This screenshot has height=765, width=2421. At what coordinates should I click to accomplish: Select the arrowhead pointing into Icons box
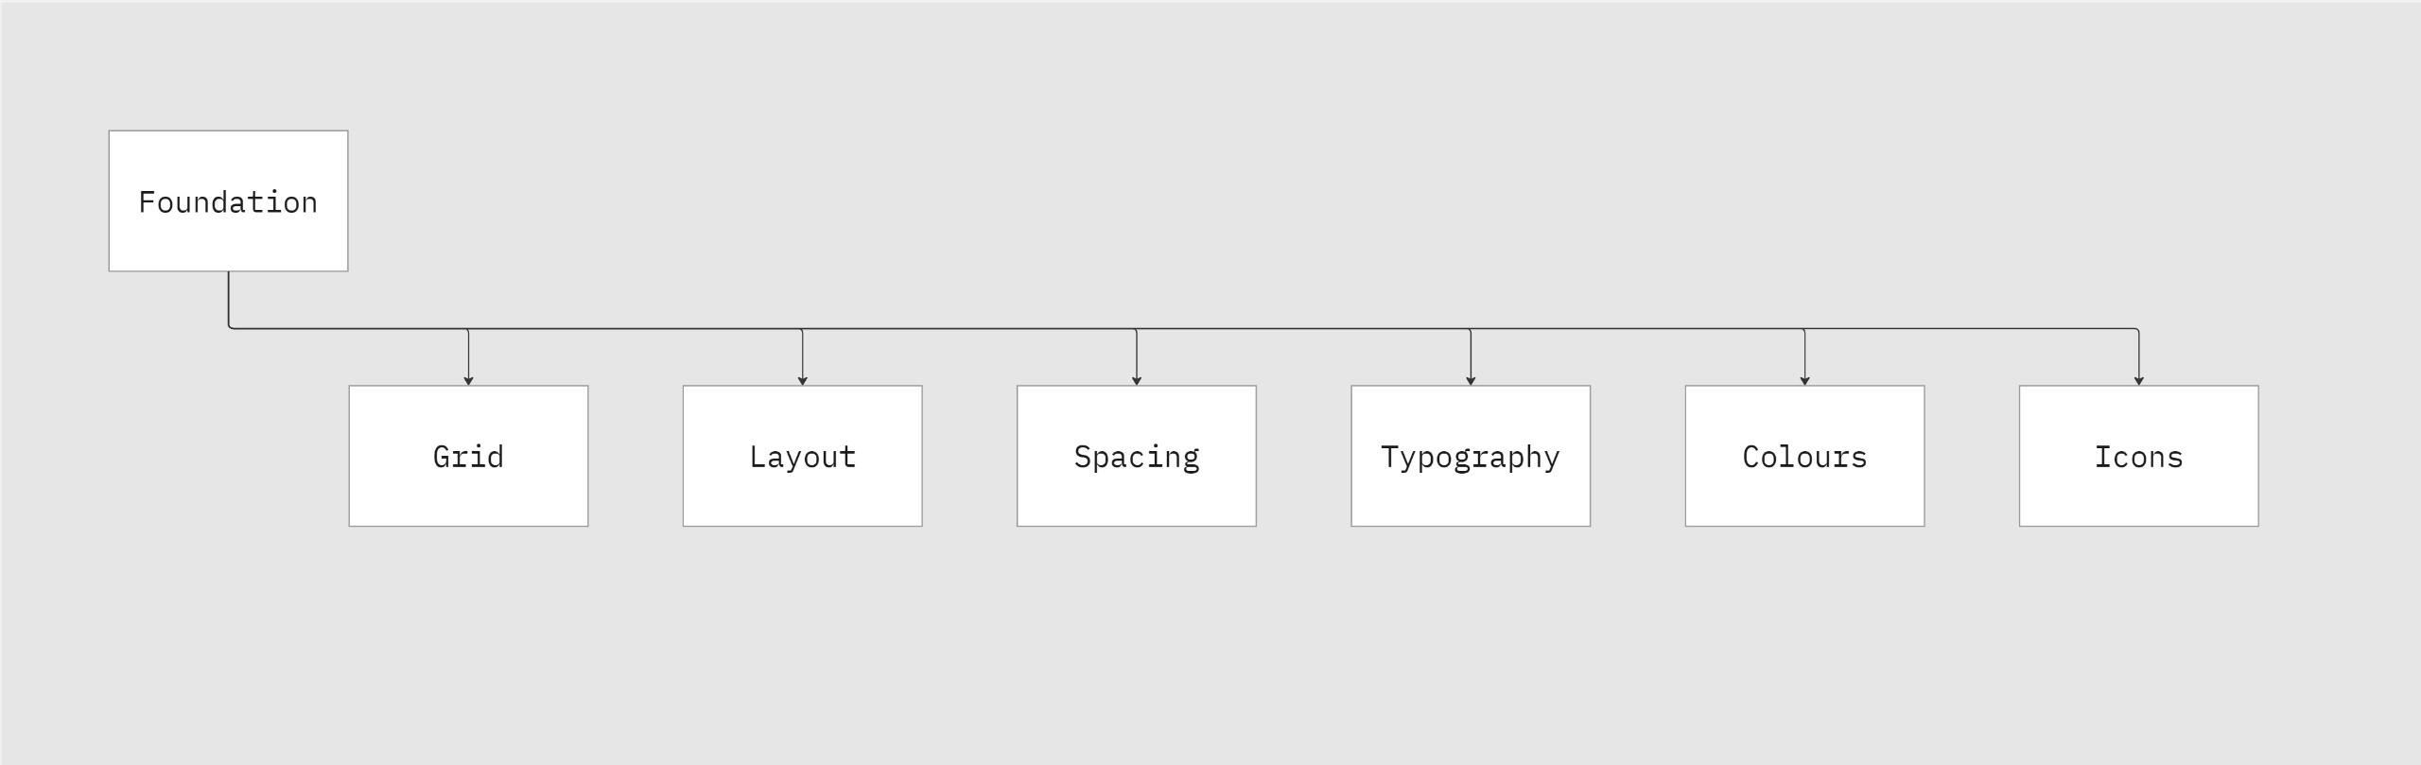point(2138,380)
